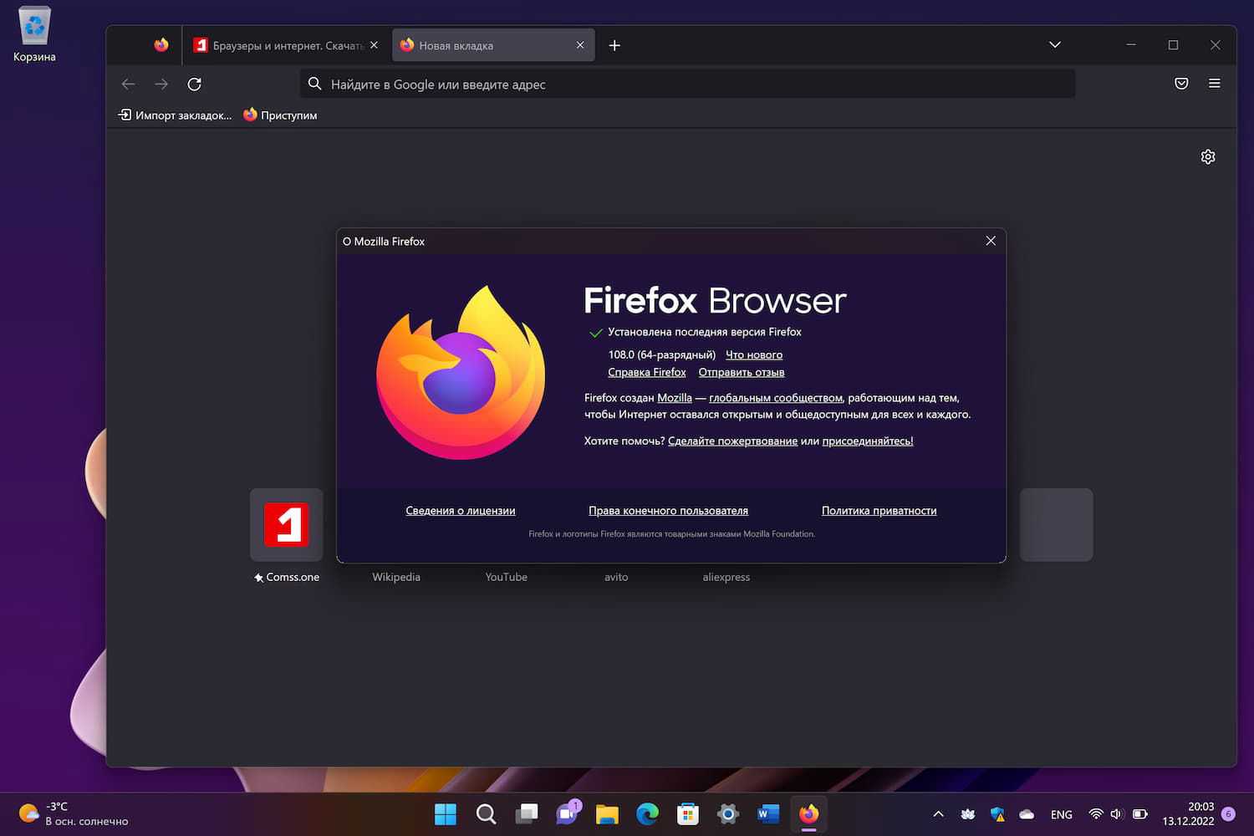Viewport: 1254px width, 836px height.
Task: Select the Новая вкладка tab
Action: pos(493,45)
